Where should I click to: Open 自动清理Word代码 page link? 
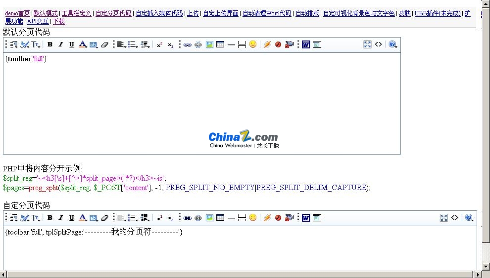point(267,13)
